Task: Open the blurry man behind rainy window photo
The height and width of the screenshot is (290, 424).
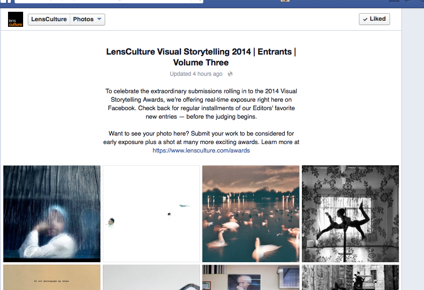Action: (x=52, y=214)
